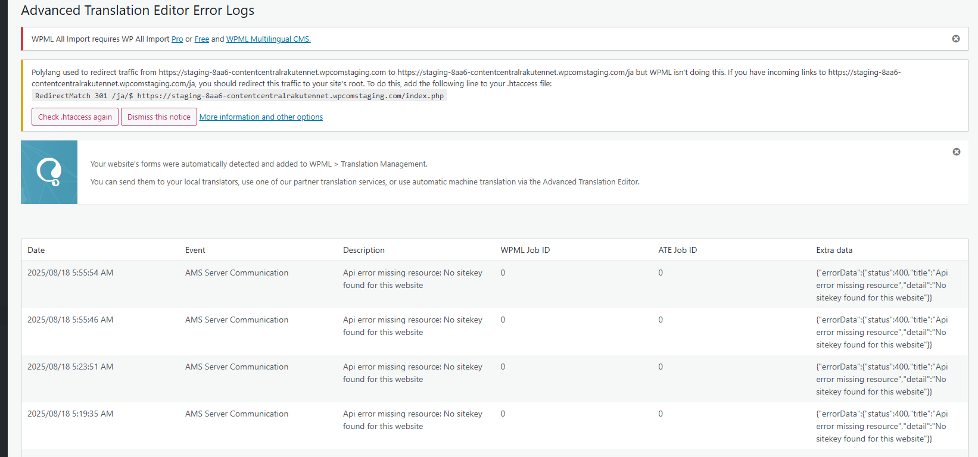Open the Free WP All Import link
Image resolution: width=978 pixels, height=457 pixels.
tap(202, 39)
